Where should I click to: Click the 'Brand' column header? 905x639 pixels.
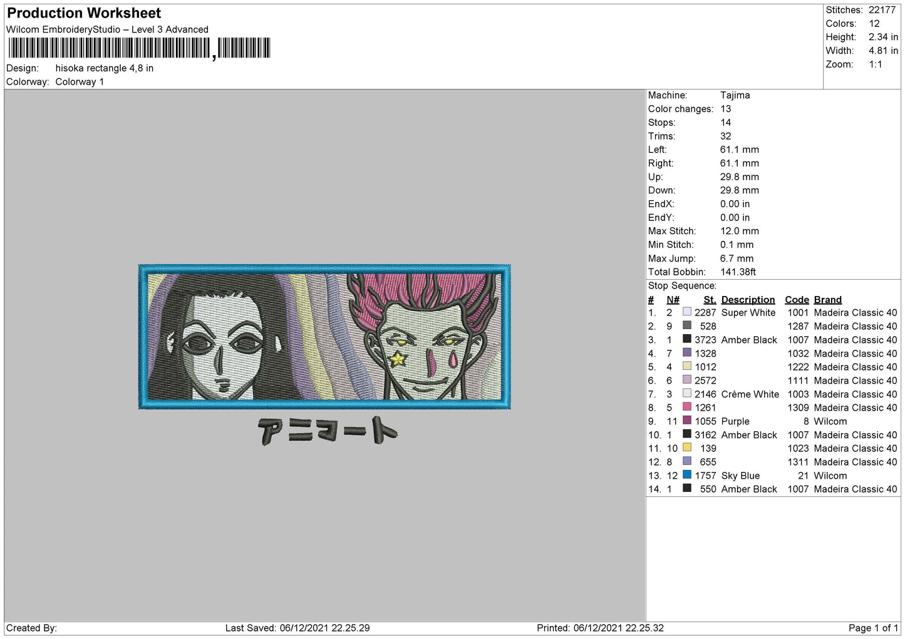click(828, 300)
